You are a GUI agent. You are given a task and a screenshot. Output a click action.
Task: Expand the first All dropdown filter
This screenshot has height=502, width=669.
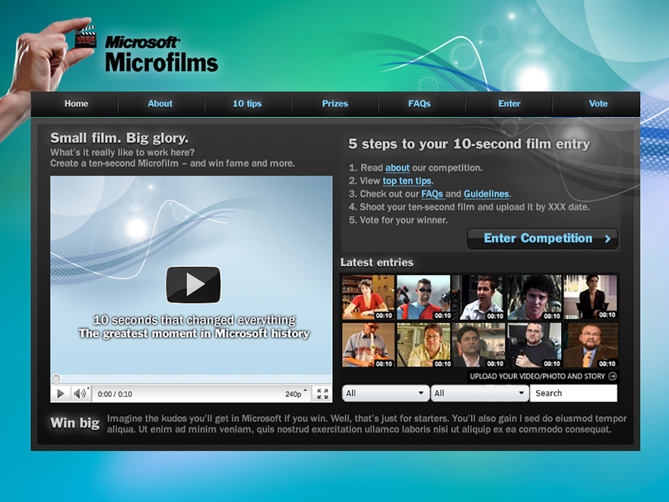[x=385, y=393]
